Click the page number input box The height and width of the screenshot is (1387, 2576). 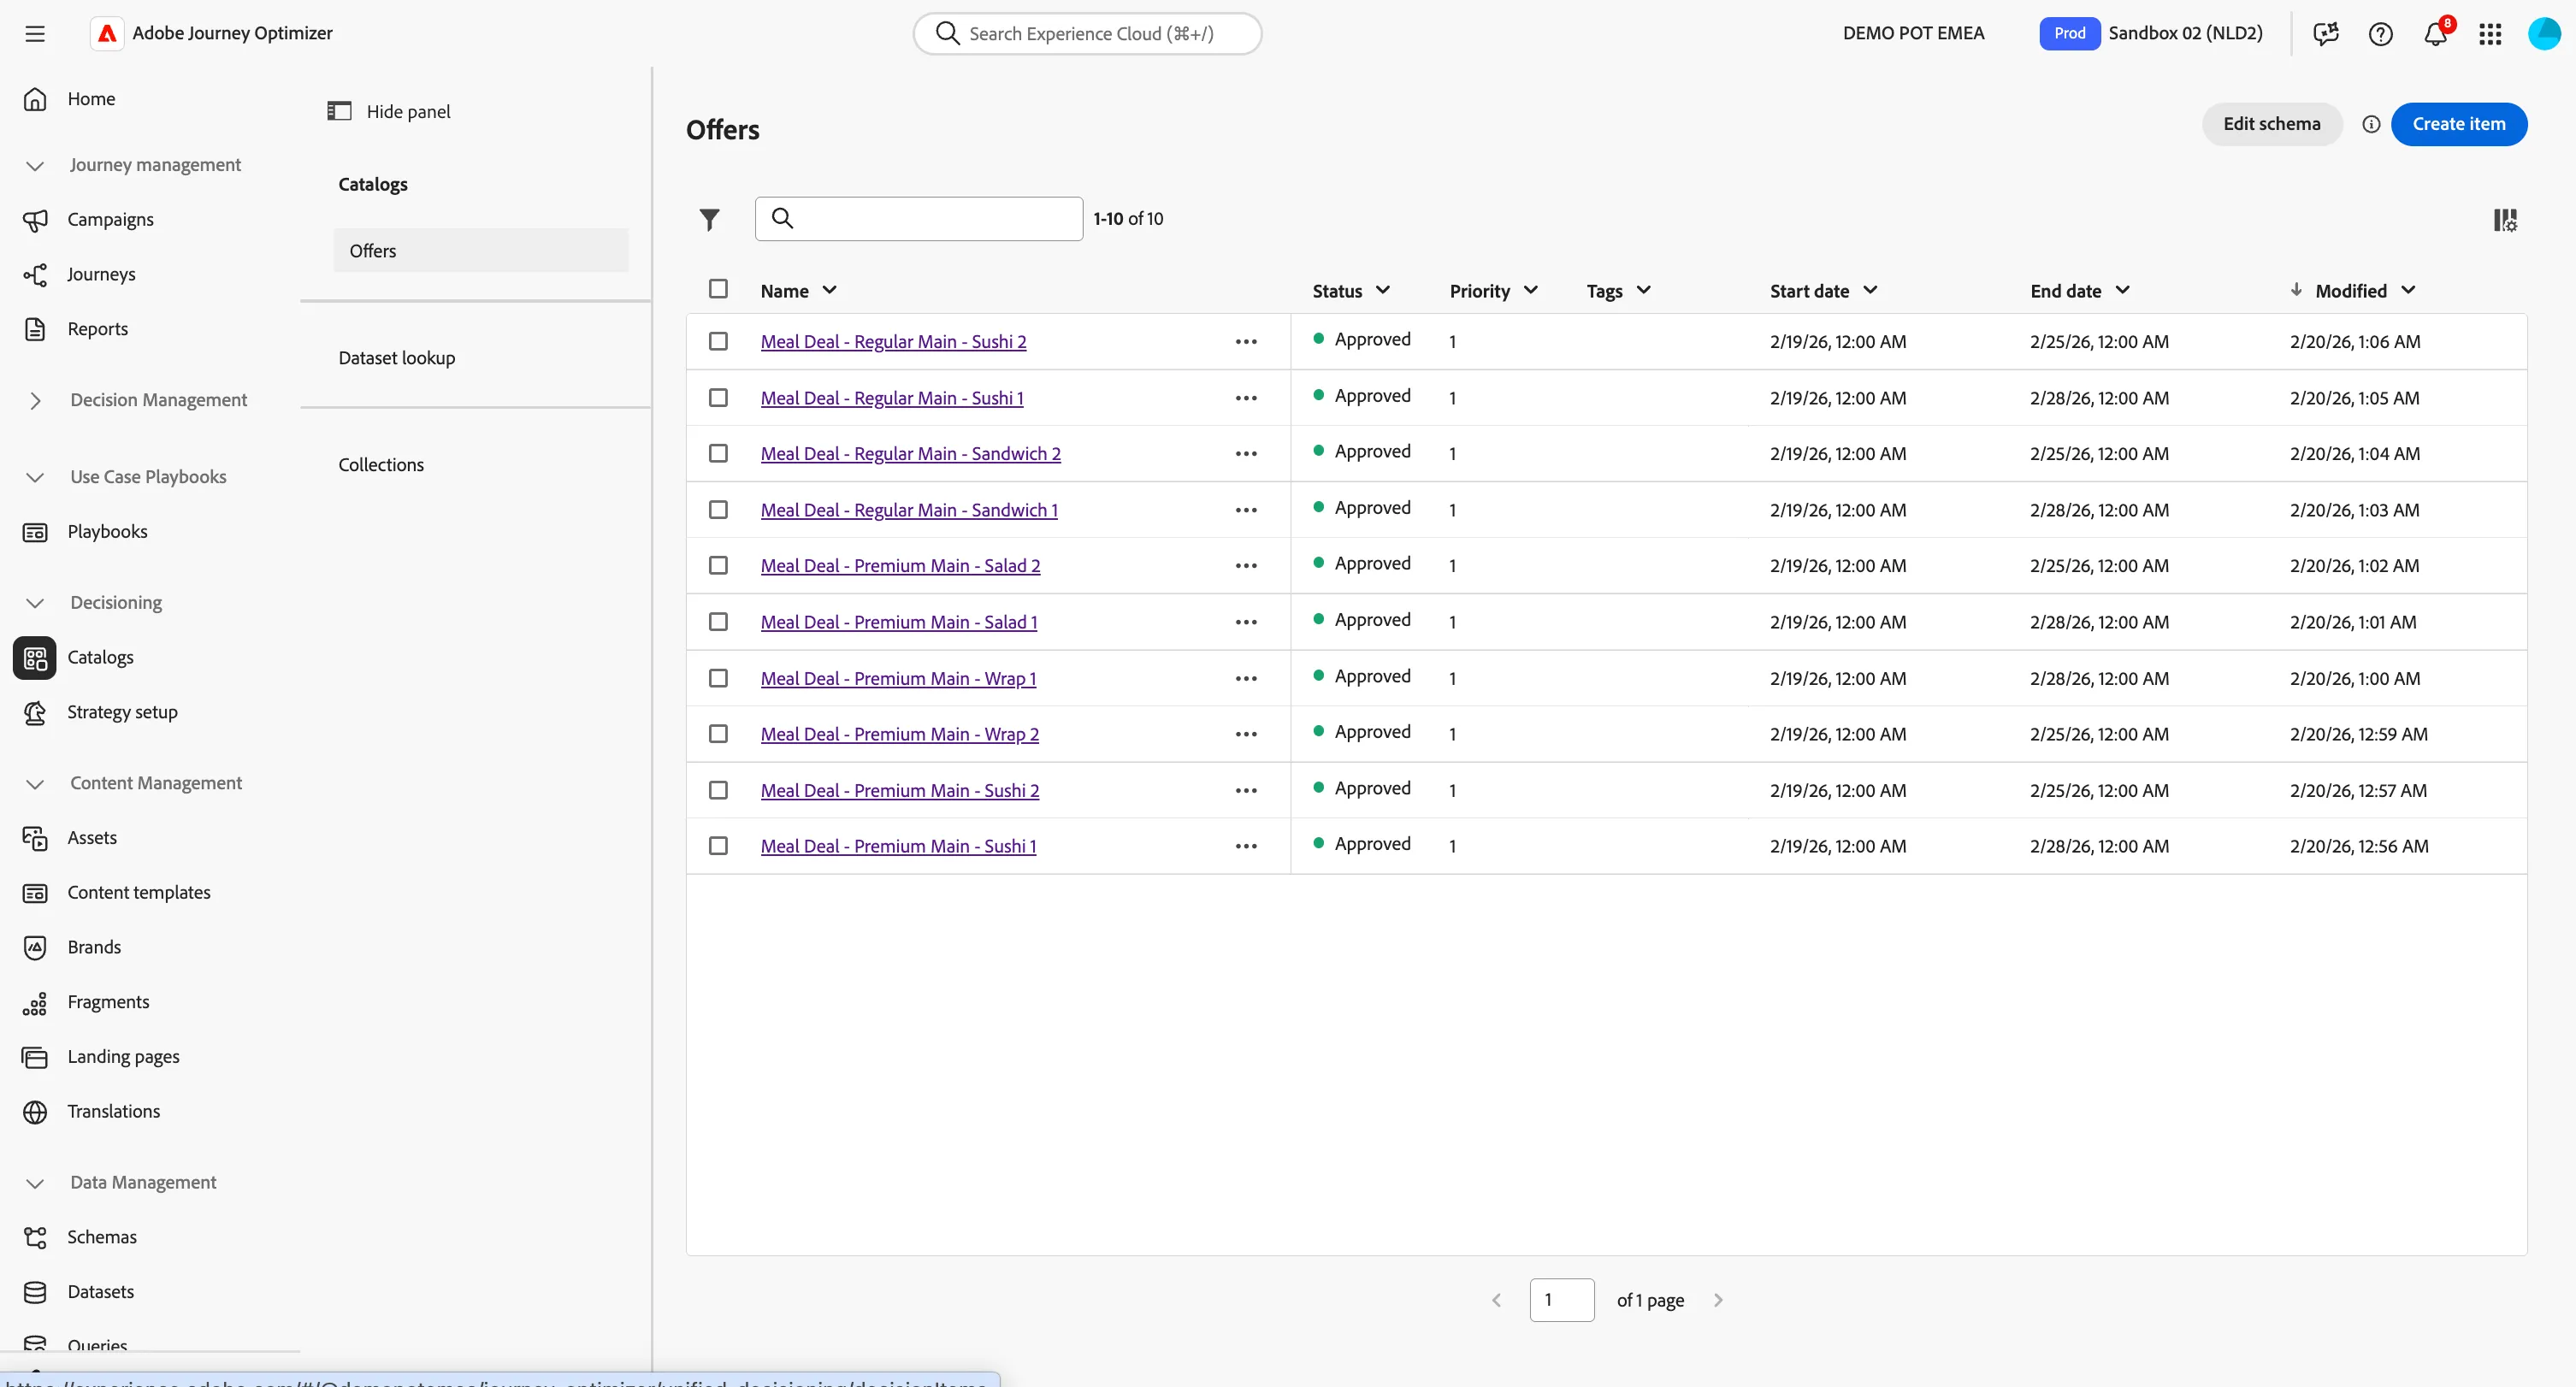pyautogui.click(x=1561, y=1300)
